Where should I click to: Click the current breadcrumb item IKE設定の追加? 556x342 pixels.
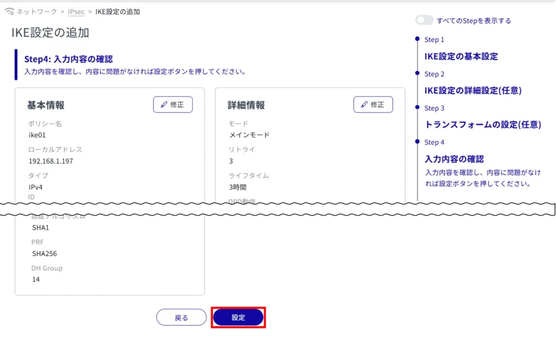pyautogui.click(x=117, y=12)
